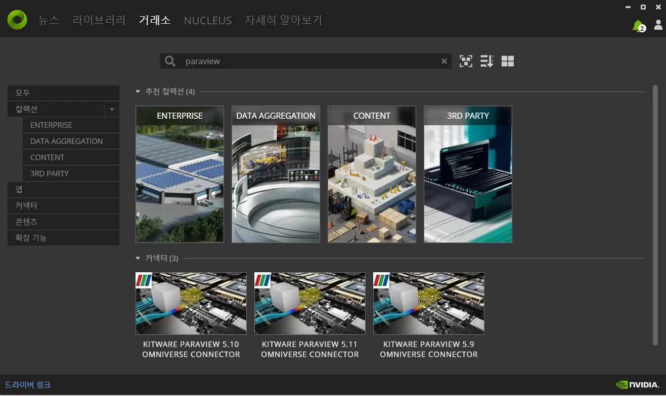Open Kitware ParaView 5.9 connector thumbnail

pyautogui.click(x=429, y=304)
